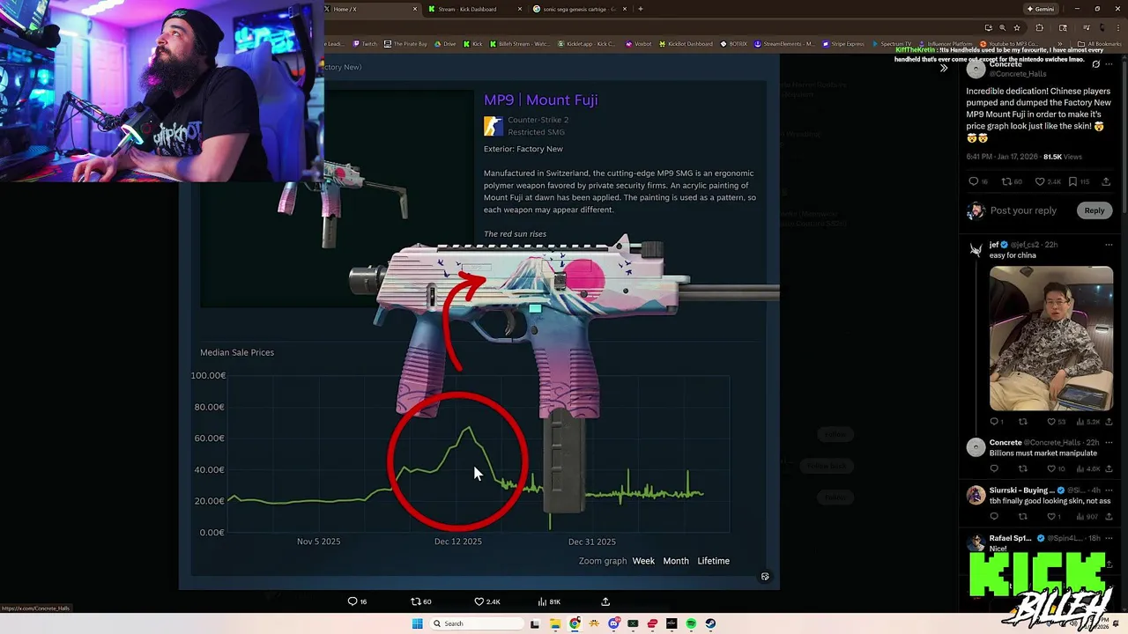Screen dimensions: 1128x634
Task: Open Steam from the taskbar
Action: pos(710,623)
